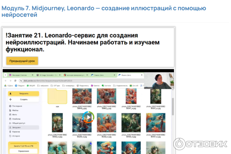Open the ВАЦАП bookmark
Image resolution: width=231 pixels, height=154 pixels.
pyautogui.click(x=31, y=86)
